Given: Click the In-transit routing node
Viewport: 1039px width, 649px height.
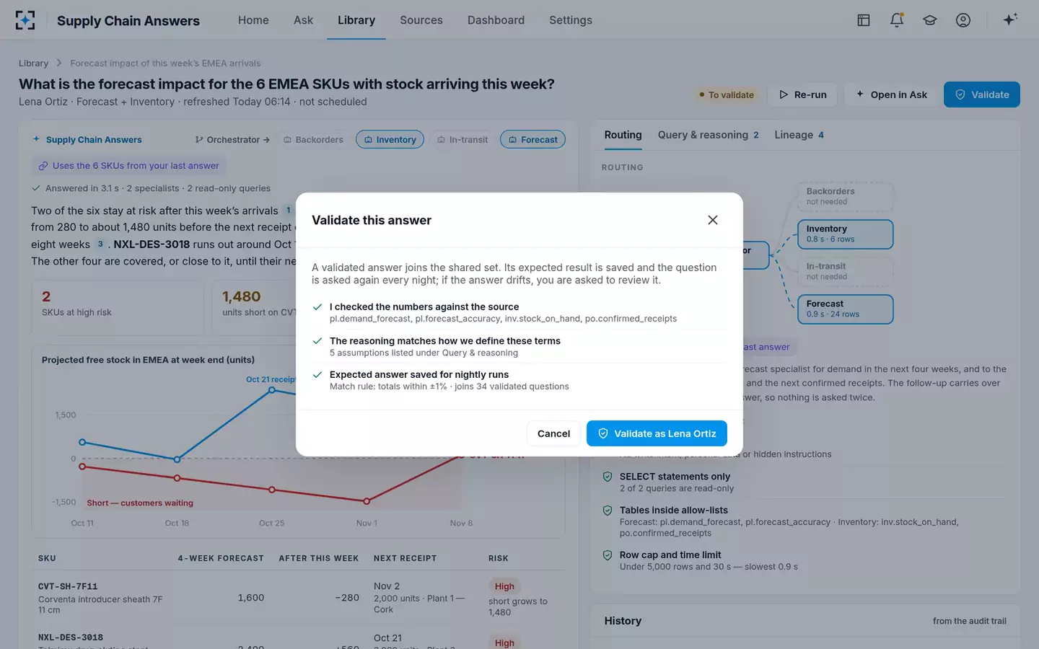Looking at the screenshot, I should (845, 271).
